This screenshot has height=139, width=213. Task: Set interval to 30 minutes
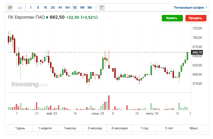click(x=53, y=8)
